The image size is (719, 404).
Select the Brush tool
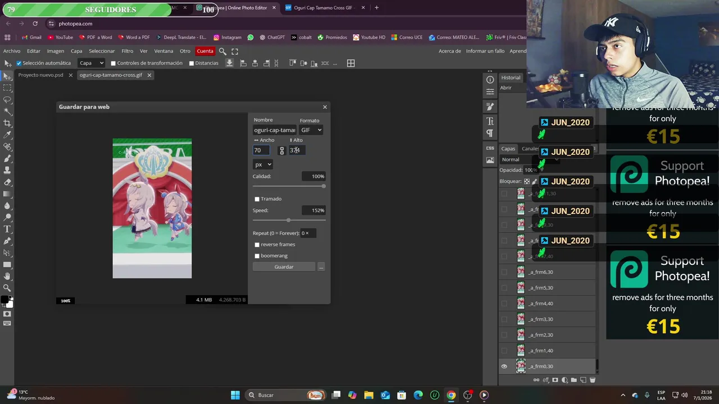7,159
